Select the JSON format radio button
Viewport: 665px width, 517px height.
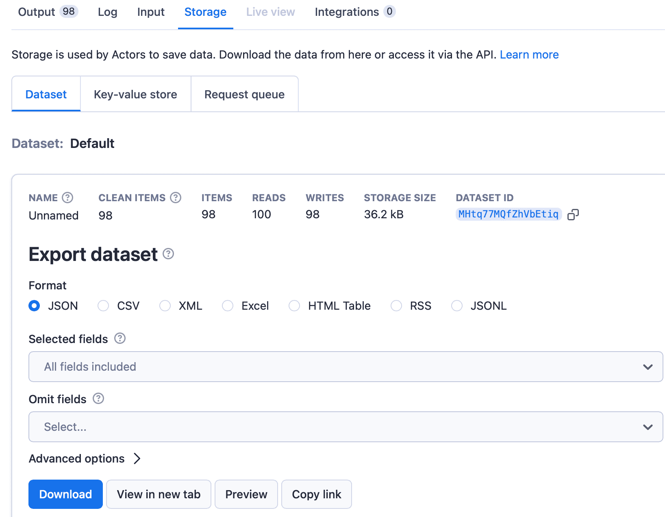point(34,306)
